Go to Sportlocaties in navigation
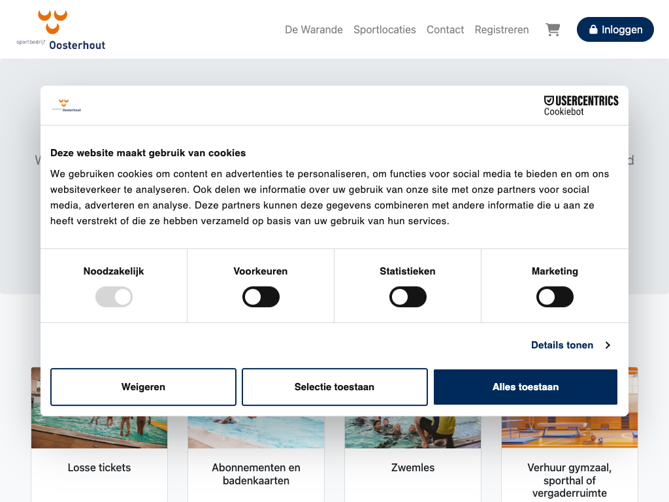 [384, 29]
